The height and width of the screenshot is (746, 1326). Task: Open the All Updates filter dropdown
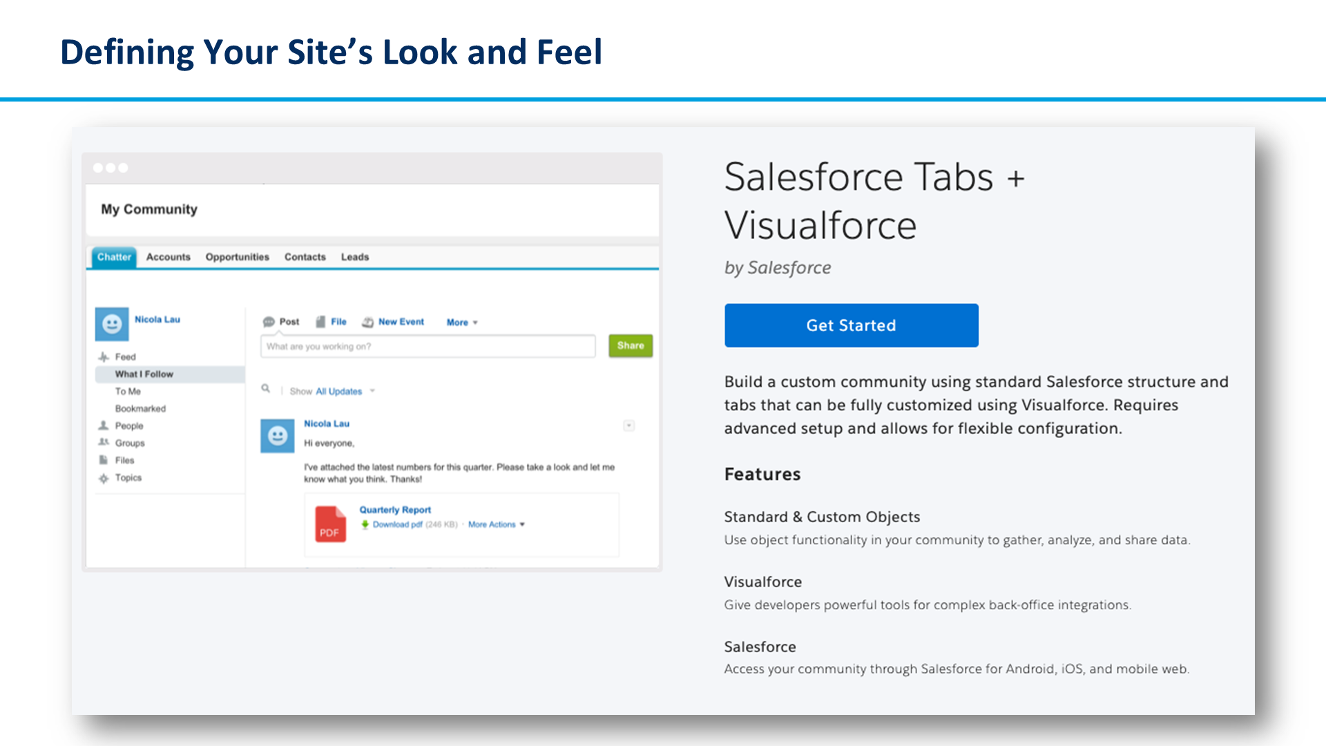pos(345,391)
